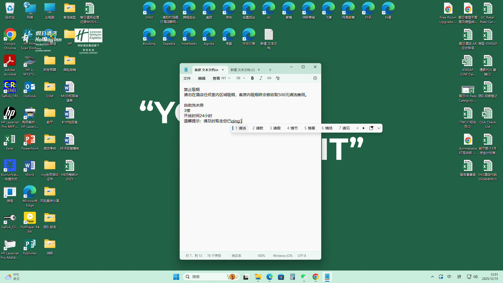503x283 pixels.
Task: Select candidate 1 清洁 in IME bar
Action: coord(240,128)
